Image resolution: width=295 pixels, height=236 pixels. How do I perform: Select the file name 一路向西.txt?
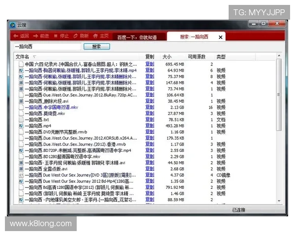tap(37, 119)
